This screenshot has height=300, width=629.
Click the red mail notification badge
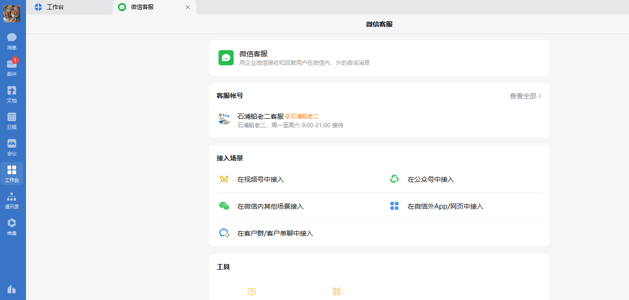[x=15, y=60]
